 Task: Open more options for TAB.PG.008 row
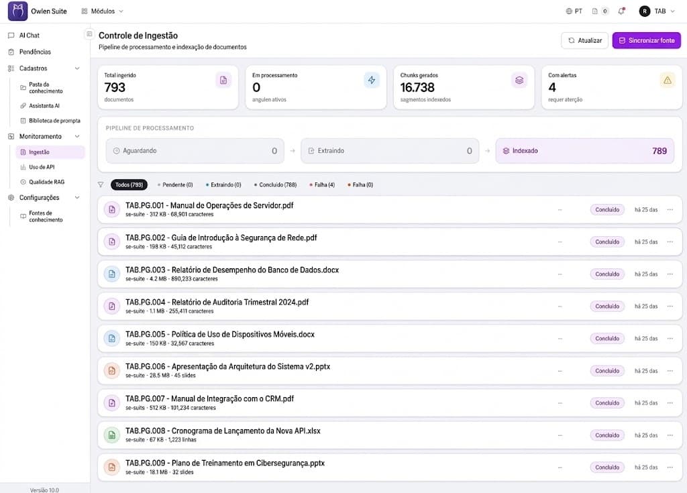point(670,435)
